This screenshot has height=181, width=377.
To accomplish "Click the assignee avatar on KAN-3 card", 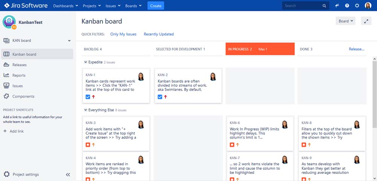I will [x=141, y=124].
